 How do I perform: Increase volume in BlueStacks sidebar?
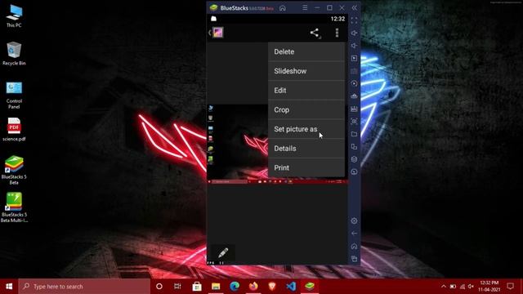(354, 33)
